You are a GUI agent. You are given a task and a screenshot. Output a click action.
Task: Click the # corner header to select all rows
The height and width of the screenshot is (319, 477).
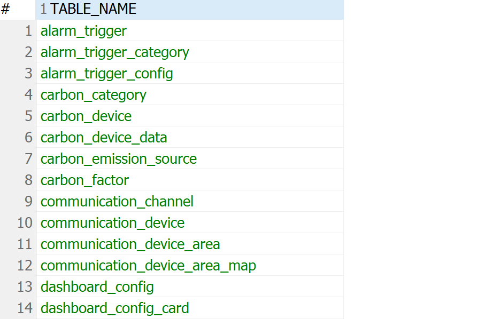(x=16, y=9)
